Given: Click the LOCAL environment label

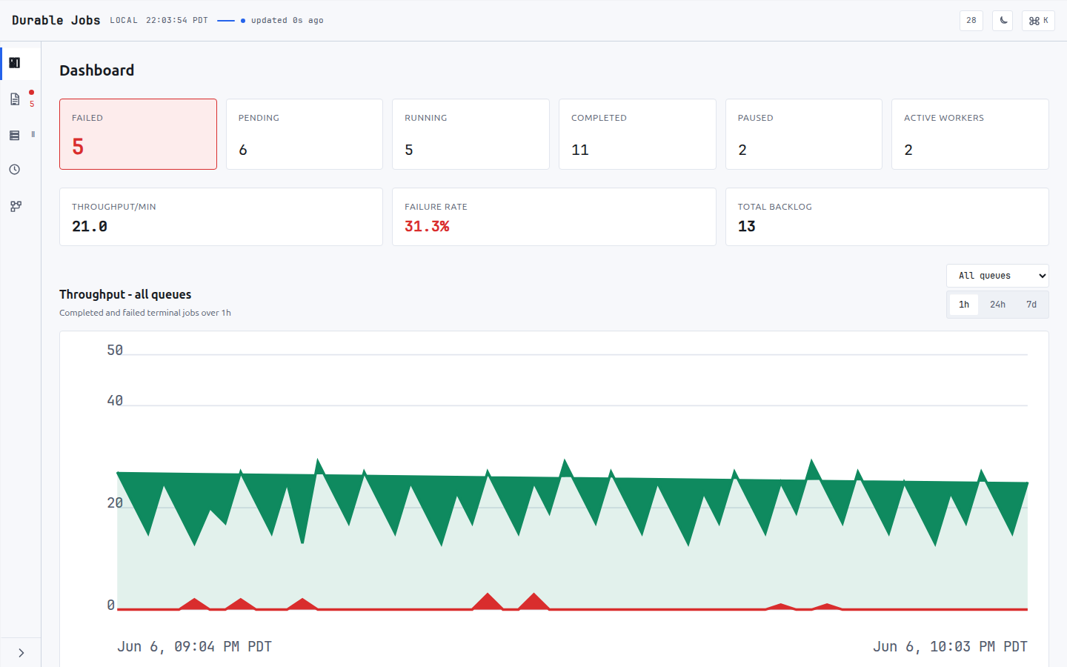Looking at the screenshot, I should [124, 21].
